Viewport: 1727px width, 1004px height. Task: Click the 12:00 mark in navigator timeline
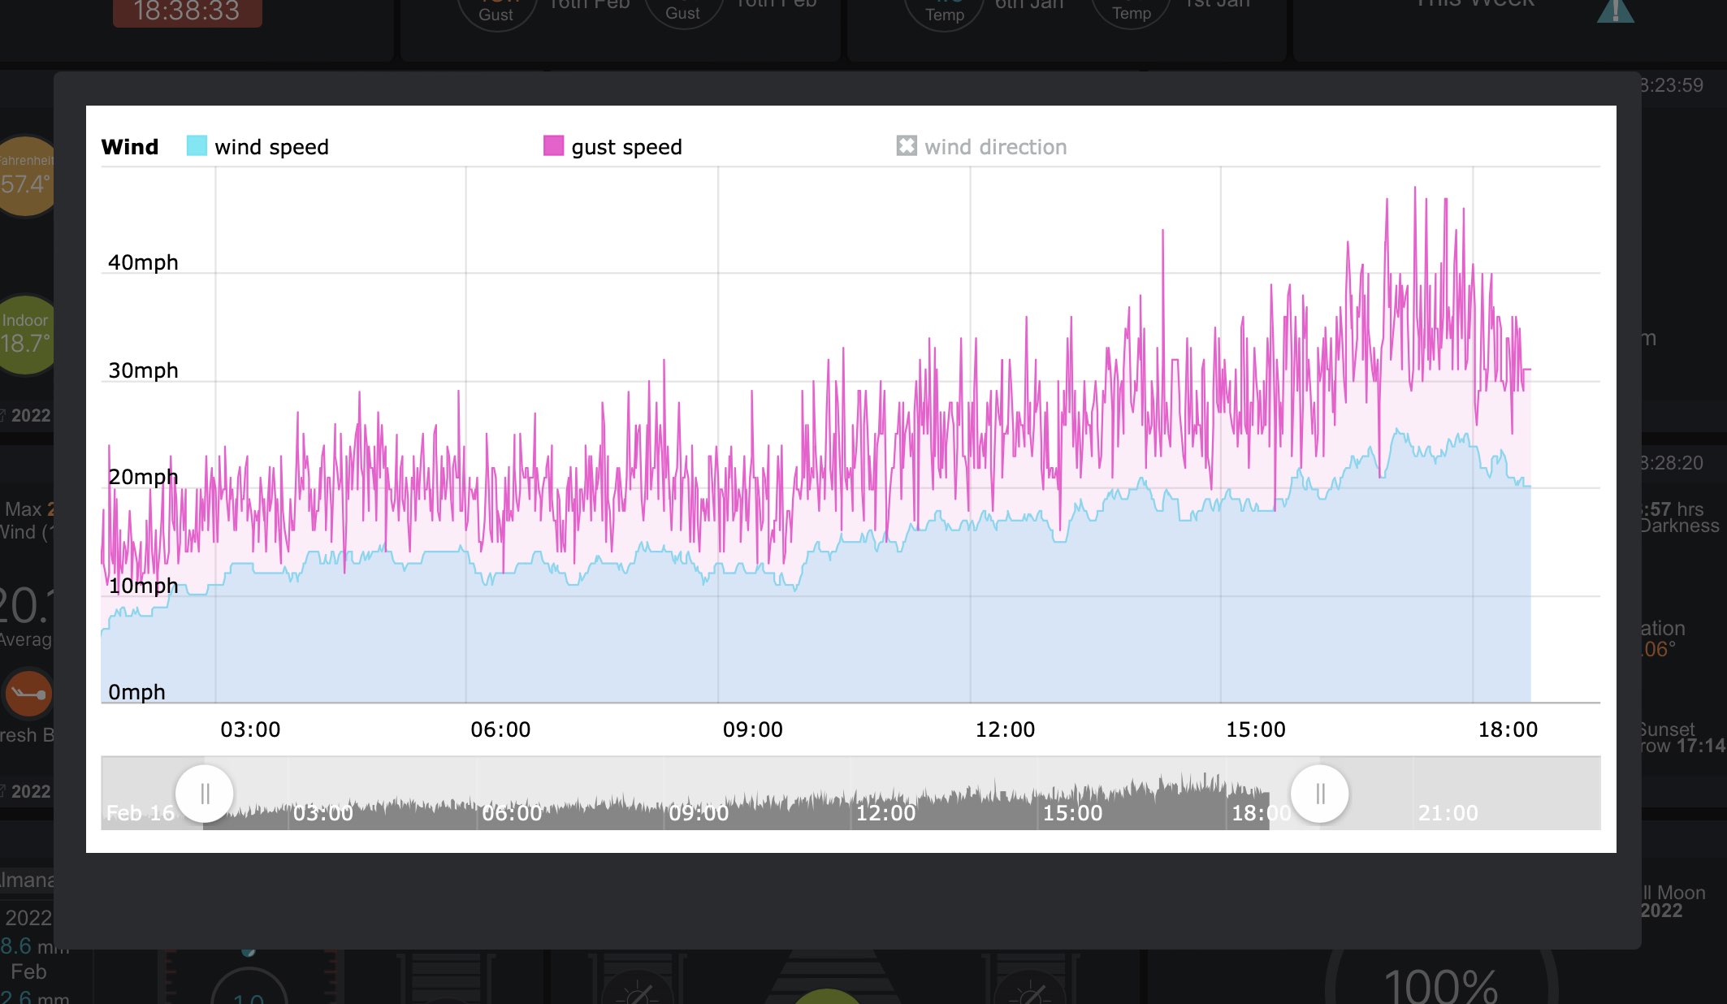(885, 812)
